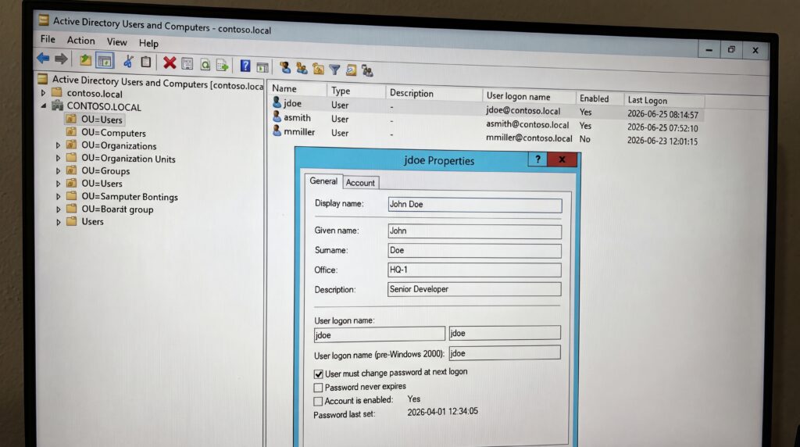Viewport: 800px width, 447px height.
Task: Click the user icon beside mmiller row
Action: coord(277,131)
